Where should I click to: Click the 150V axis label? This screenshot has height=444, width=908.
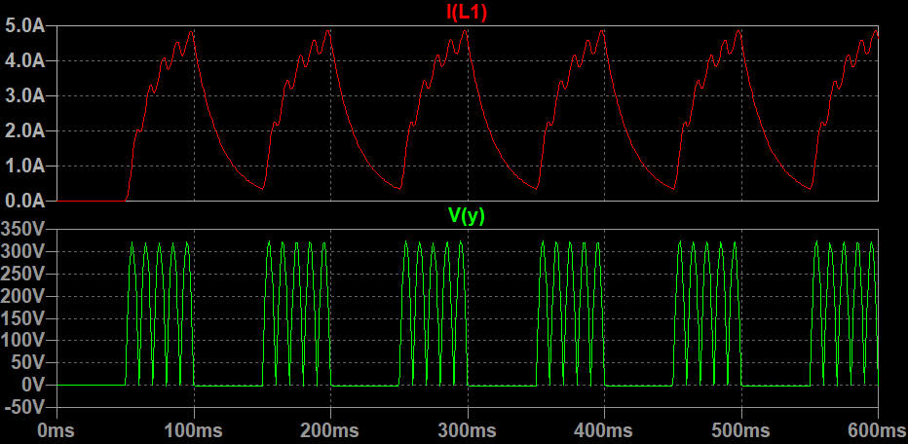[23, 319]
